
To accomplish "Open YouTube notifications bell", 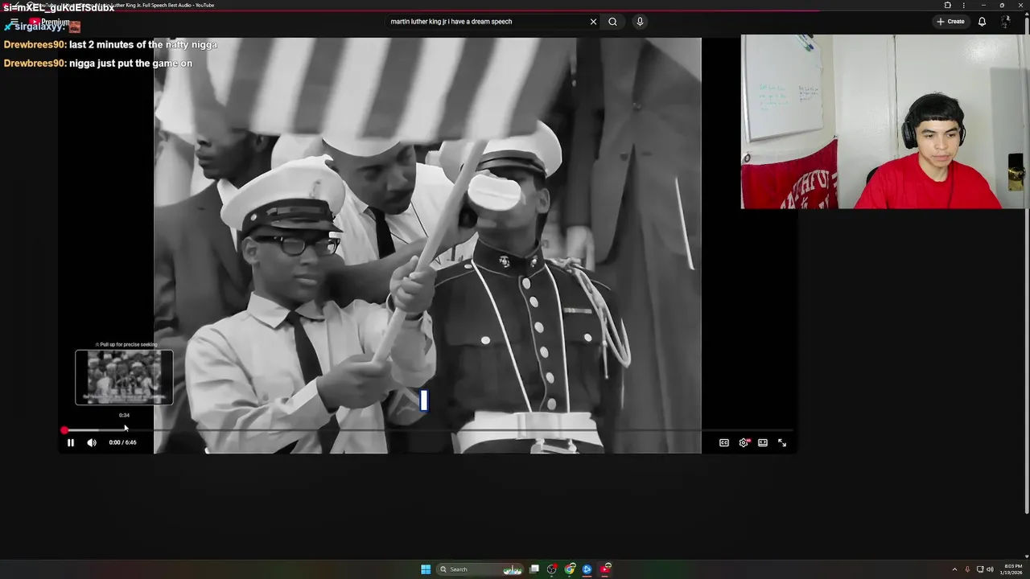I will tap(982, 22).
